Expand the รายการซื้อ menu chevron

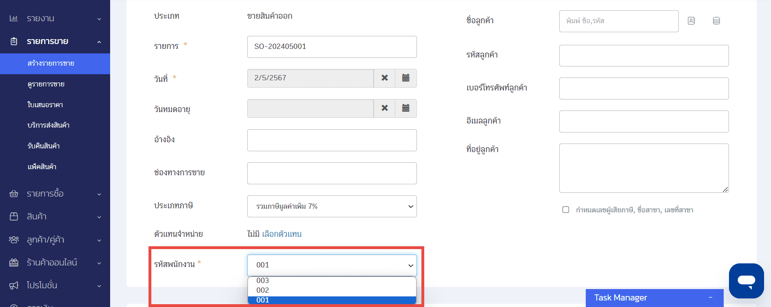(x=99, y=194)
